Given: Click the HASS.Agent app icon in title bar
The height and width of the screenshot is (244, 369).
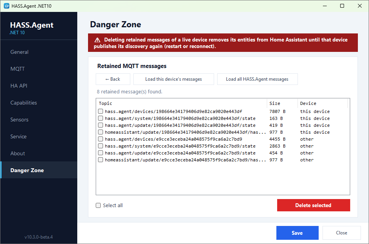Looking at the screenshot, I should (x=7, y=6).
